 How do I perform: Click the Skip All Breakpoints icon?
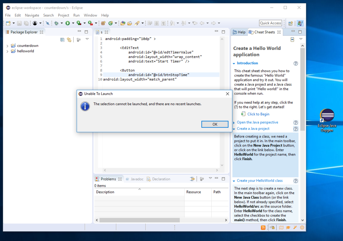[48, 23]
